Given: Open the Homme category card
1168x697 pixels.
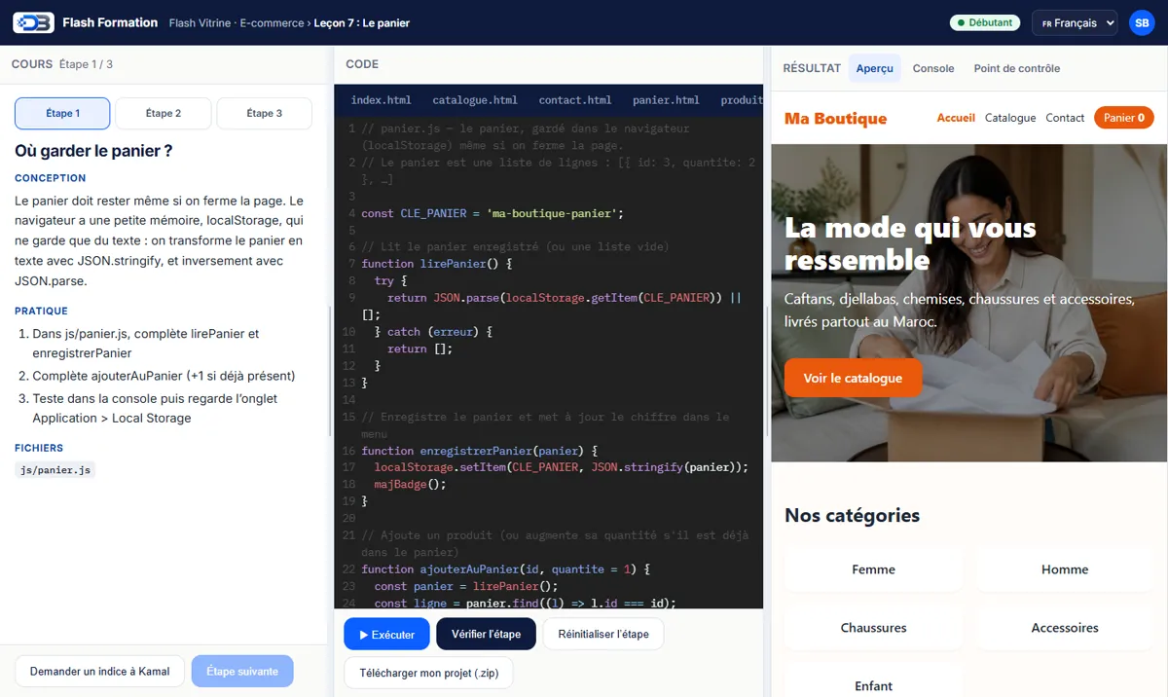Looking at the screenshot, I should (x=1065, y=569).
